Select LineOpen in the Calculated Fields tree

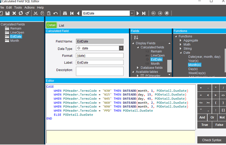tap(17, 33)
